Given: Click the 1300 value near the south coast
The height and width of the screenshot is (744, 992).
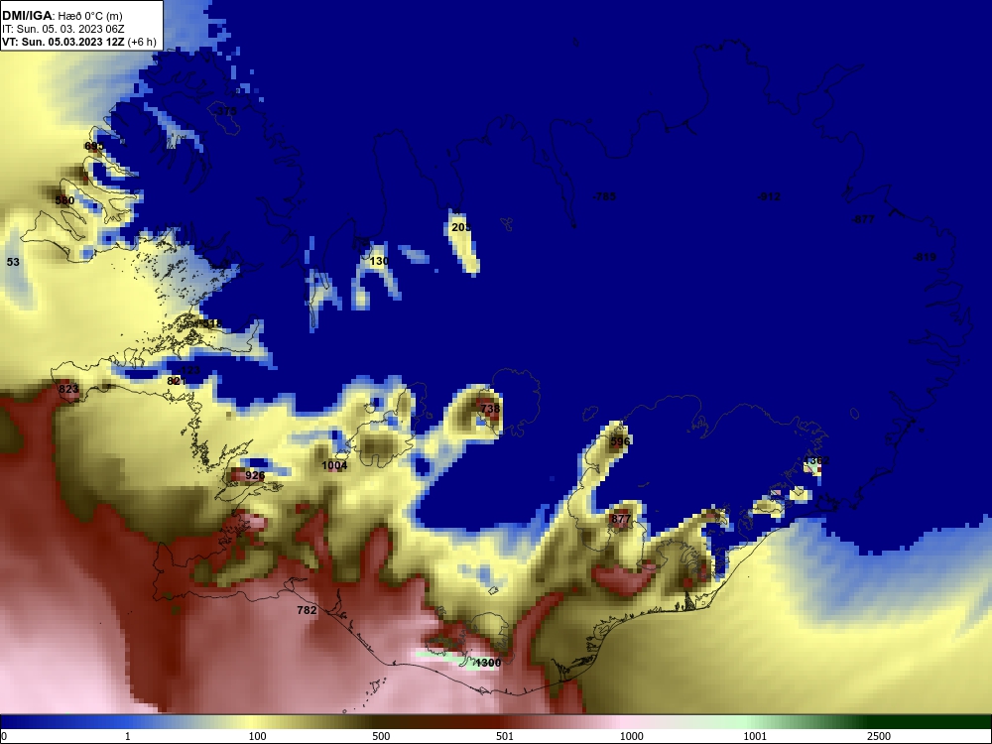Looking at the screenshot, I should click(x=488, y=663).
